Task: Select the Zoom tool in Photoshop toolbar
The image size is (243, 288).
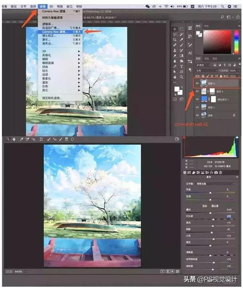Action: tap(181, 77)
